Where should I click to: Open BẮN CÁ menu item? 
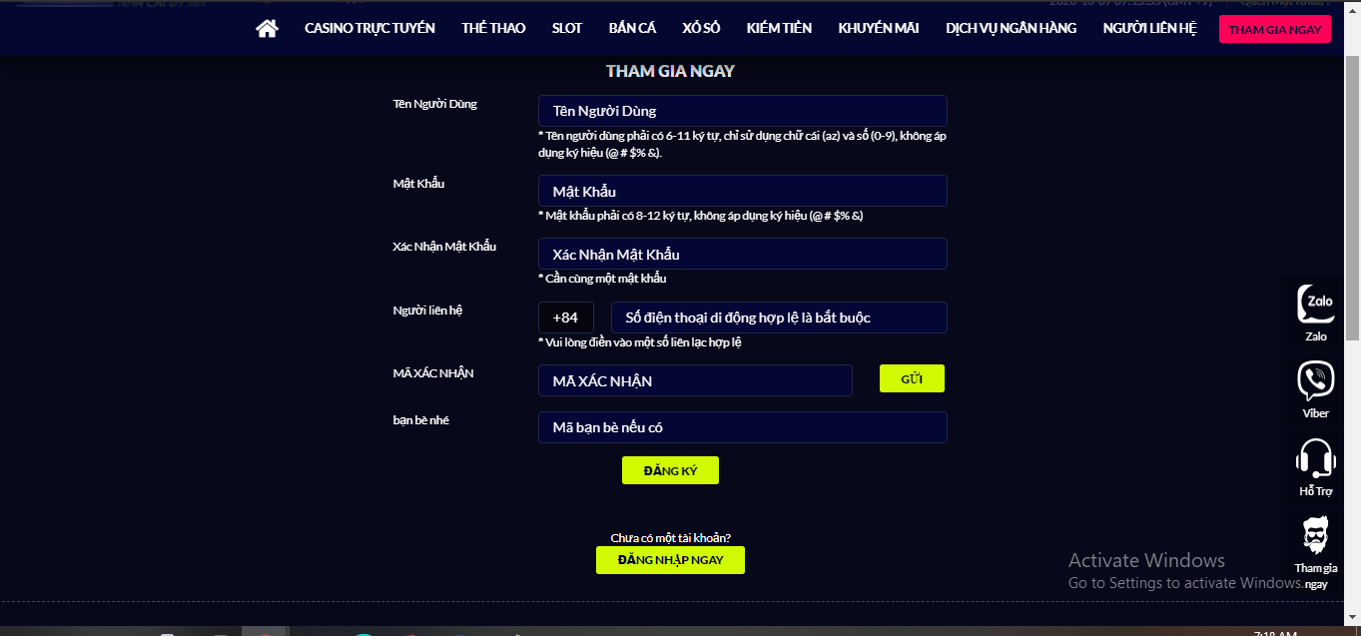[x=632, y=29]
